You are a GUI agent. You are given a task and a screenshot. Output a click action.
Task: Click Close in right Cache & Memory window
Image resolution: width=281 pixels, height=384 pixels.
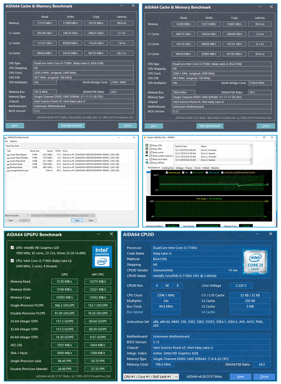click(x=266, y=126)
